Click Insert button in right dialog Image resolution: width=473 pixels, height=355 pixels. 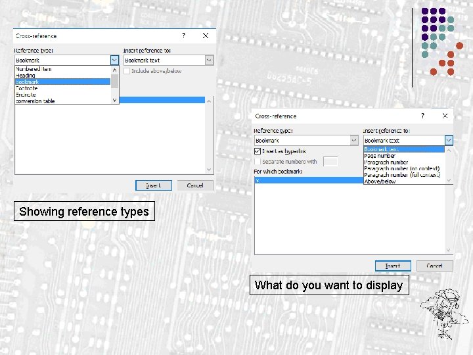393,266
